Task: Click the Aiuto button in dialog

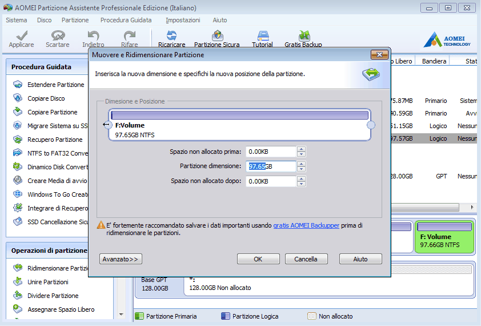Action: point(360,259)
